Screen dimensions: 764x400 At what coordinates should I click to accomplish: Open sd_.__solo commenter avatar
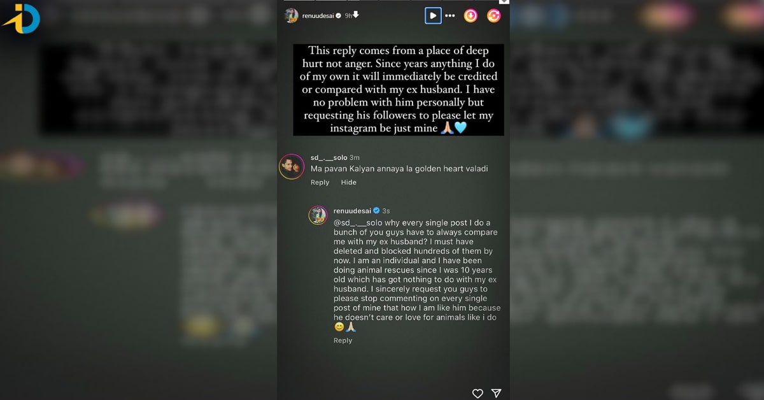(292, 166)
